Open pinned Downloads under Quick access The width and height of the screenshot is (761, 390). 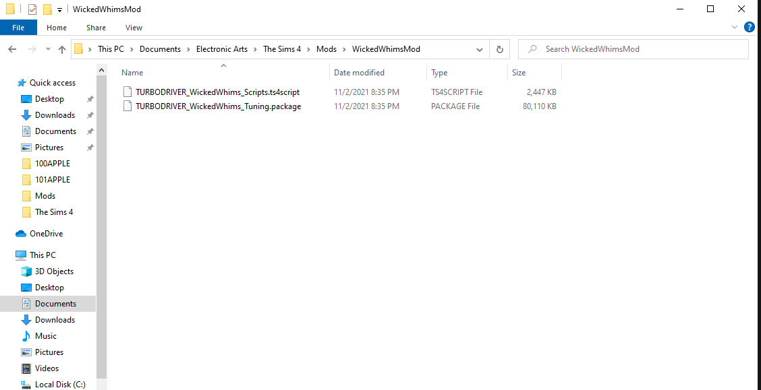pos(55,115)
